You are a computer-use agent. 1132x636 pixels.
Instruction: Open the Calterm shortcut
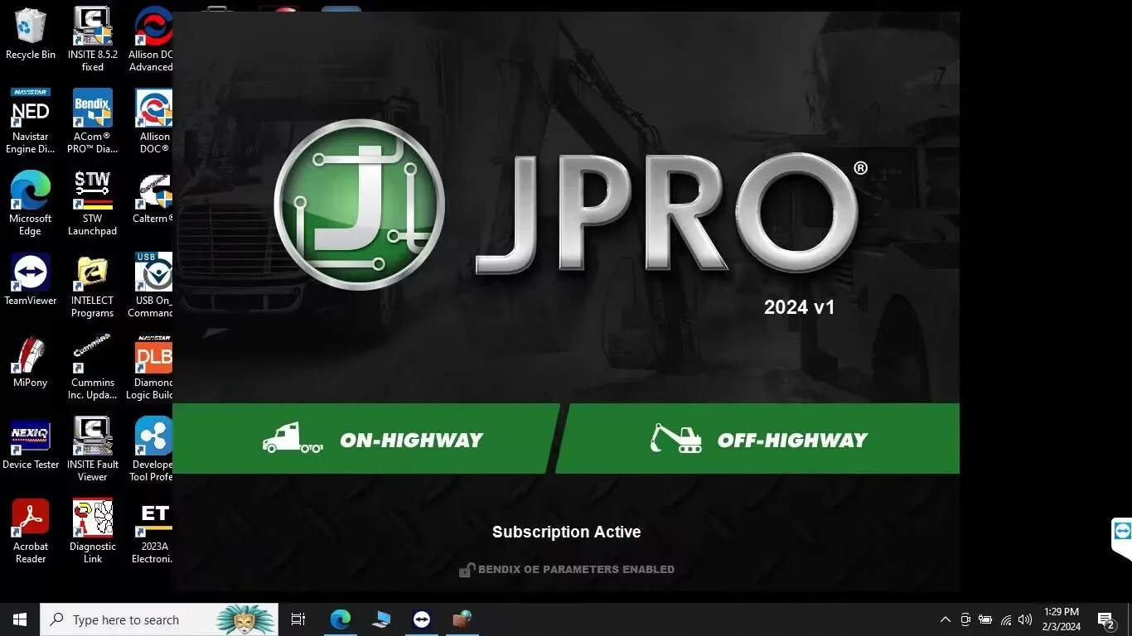tap(152, 192)
